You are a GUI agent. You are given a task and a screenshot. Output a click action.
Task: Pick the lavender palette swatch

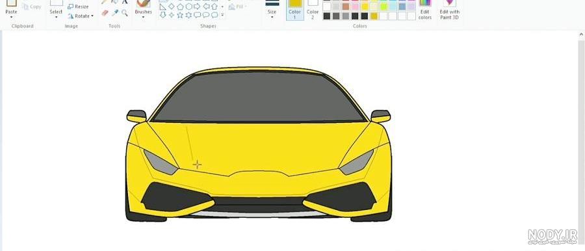411,7
